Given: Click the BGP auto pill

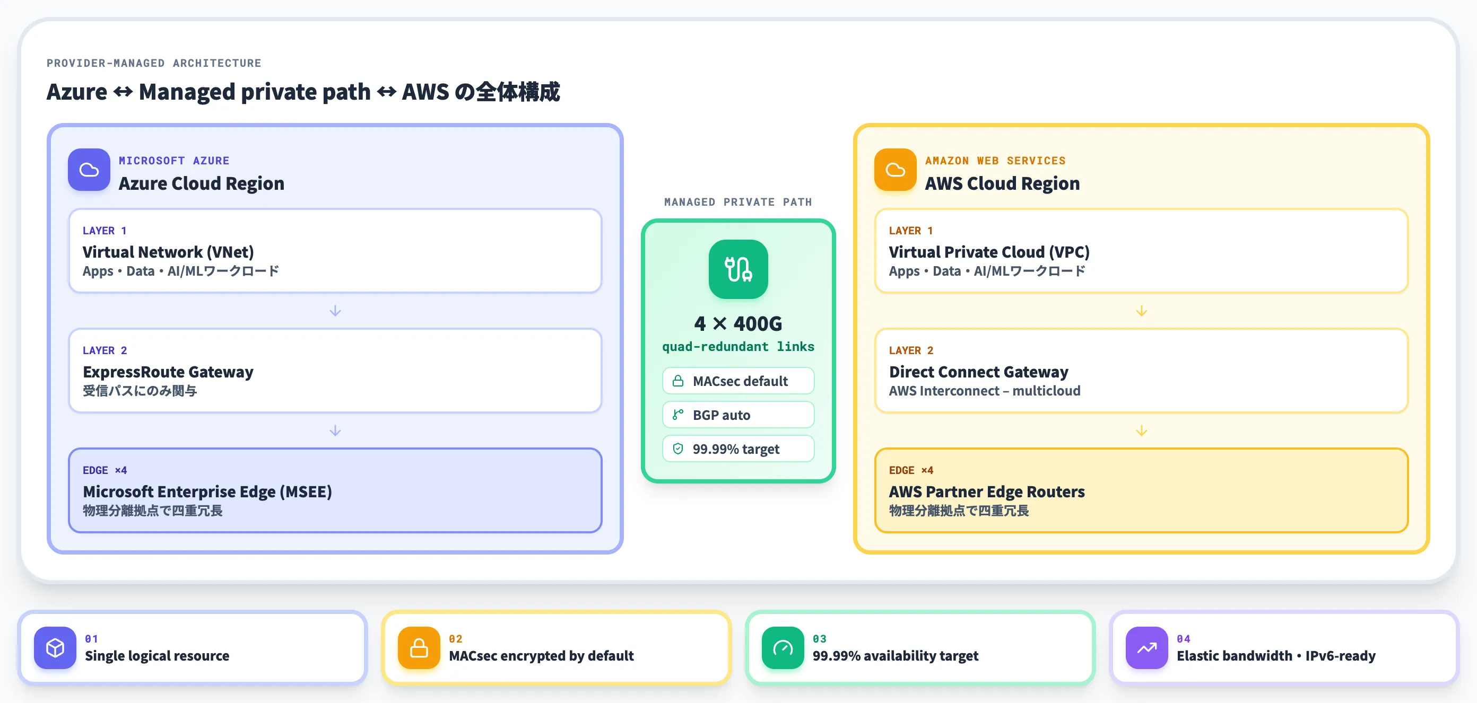Looking at the screenshot, I should tap(738, 415).
